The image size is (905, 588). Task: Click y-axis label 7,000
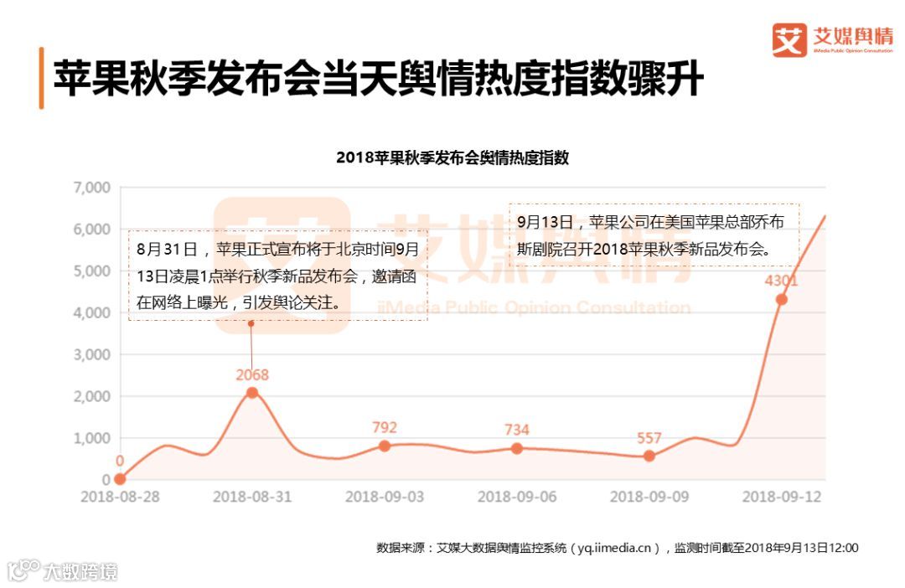coord(92,188)
